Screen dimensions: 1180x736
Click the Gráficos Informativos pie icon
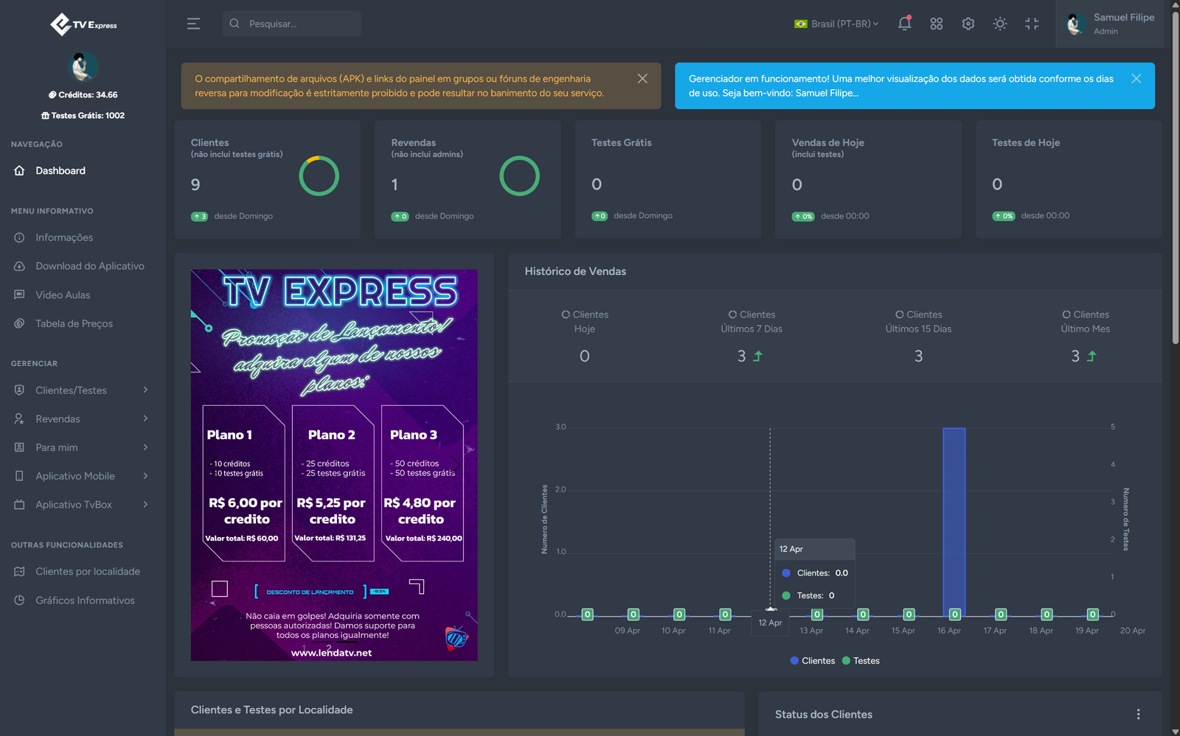[20, 600]
